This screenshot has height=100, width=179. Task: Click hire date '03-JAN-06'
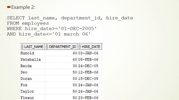tap(88, 53)
